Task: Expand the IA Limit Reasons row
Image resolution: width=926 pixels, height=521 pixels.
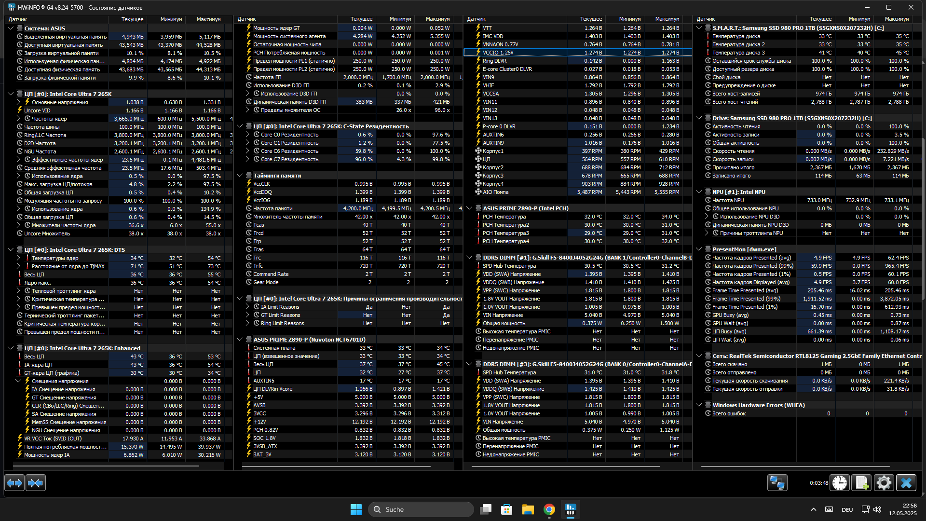Action: coord(247,307)
